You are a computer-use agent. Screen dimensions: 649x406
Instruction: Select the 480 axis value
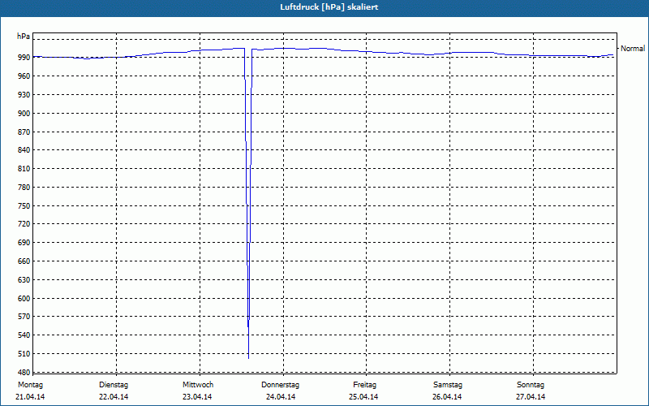(x=24, y=373)
